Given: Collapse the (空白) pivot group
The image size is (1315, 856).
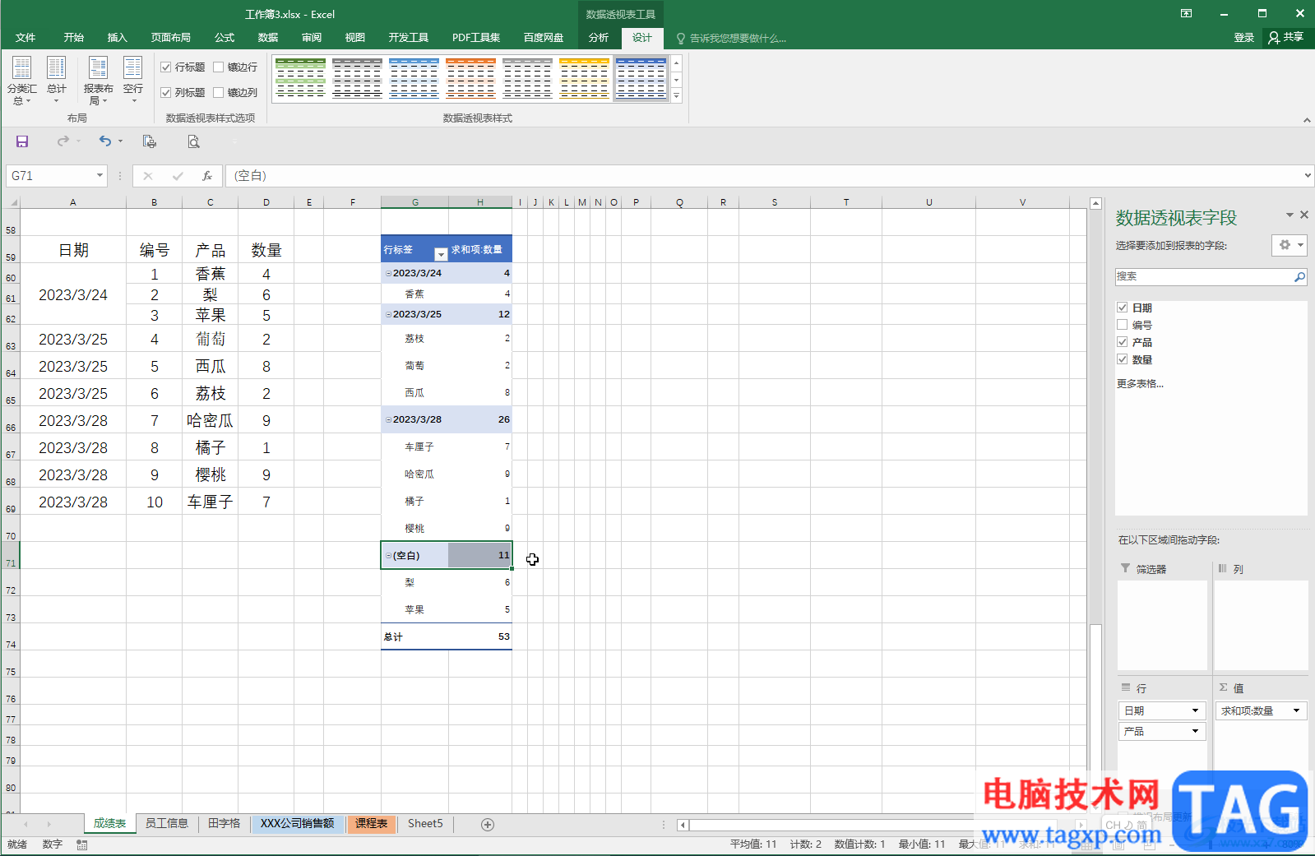Looking at the screenshot, I should tap(388, 556).
